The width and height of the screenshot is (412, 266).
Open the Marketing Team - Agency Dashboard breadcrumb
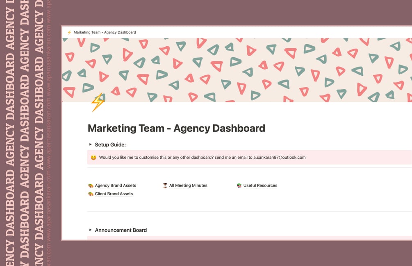pyautogui.click(x=105, y=32)
